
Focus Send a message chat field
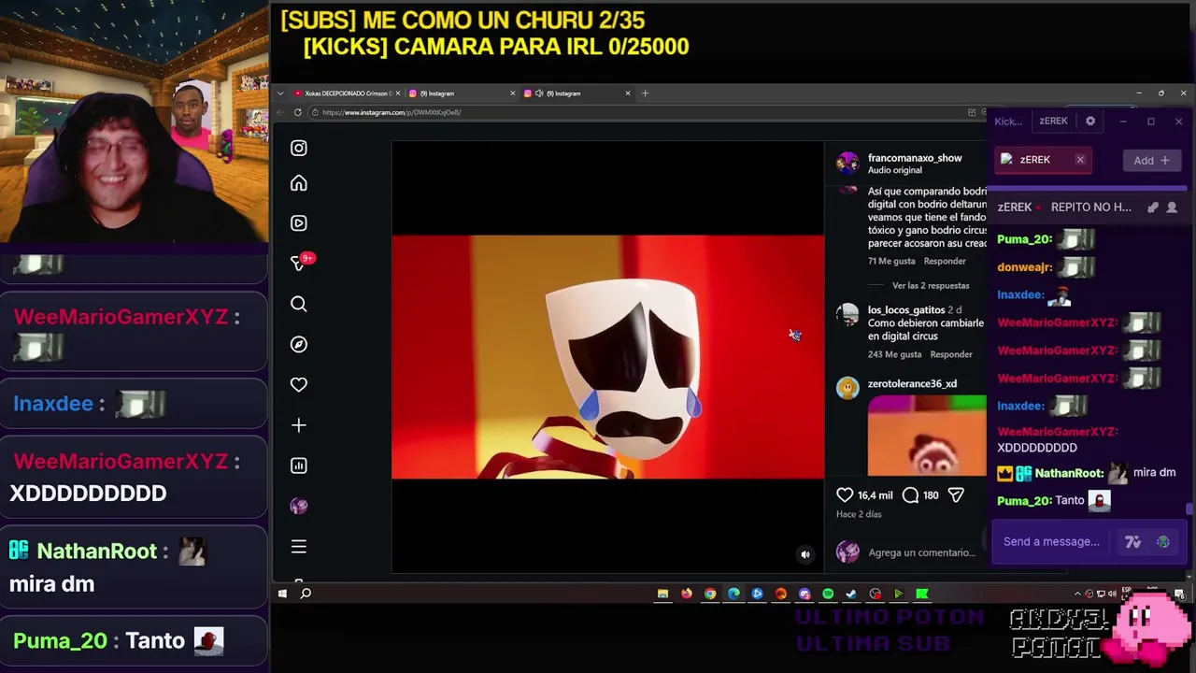1052,541
